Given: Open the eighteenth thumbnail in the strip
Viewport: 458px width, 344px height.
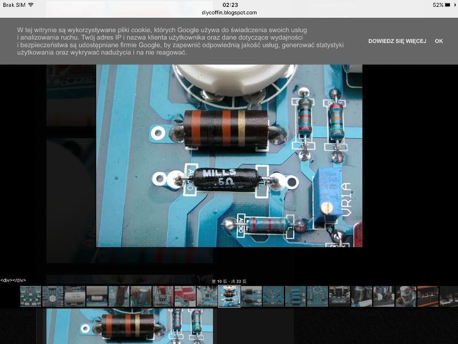Looking at the screenshot, I should (x=406, y=296).
